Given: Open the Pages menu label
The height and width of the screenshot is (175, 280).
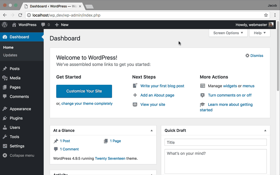Looking at the screenshot, I should pos(15,87).
